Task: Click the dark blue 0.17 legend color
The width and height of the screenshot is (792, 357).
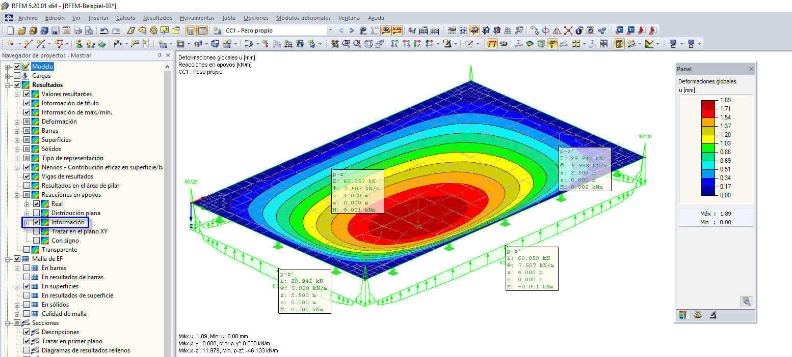Action: pyautogui.click(x=708, y=191)
